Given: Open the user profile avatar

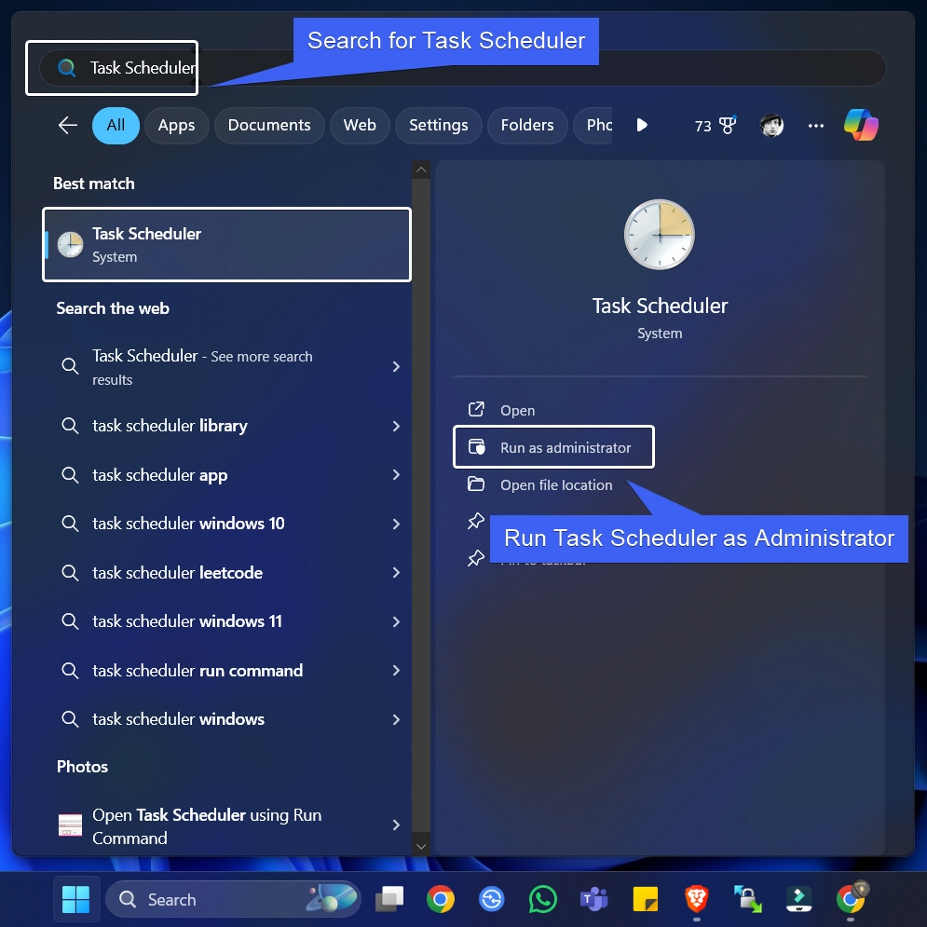Looking at the screenshot, I should tap(771, 126).
